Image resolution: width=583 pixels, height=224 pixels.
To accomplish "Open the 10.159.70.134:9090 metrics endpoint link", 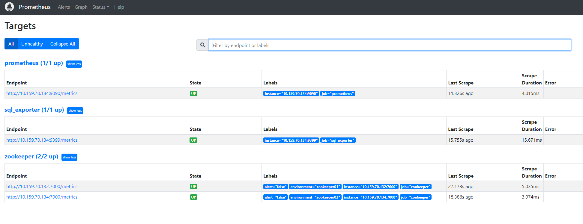I will 42,93.
